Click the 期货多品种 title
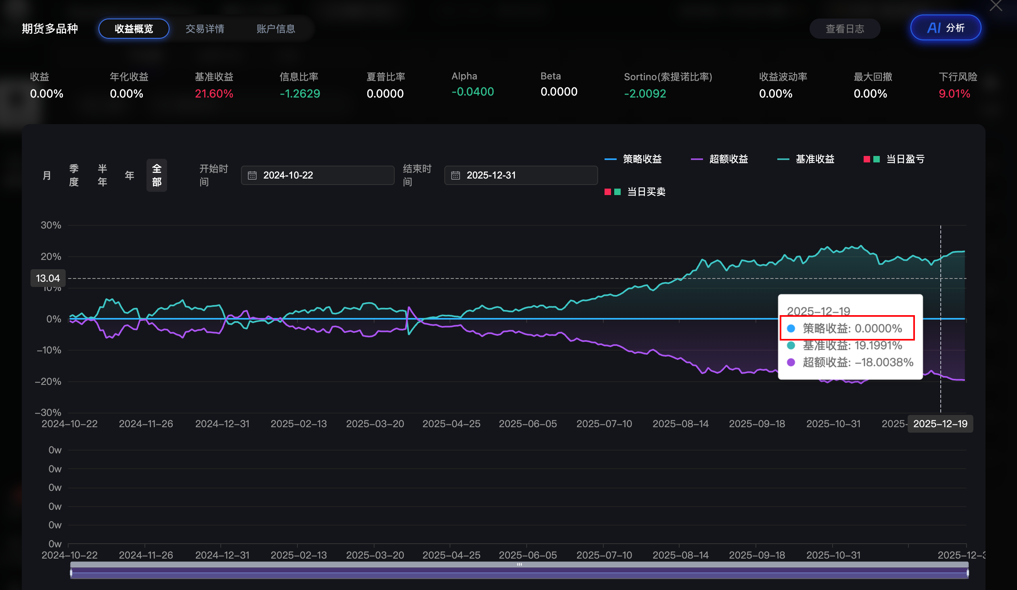1017x590 pixels. (x=50, y=29)
